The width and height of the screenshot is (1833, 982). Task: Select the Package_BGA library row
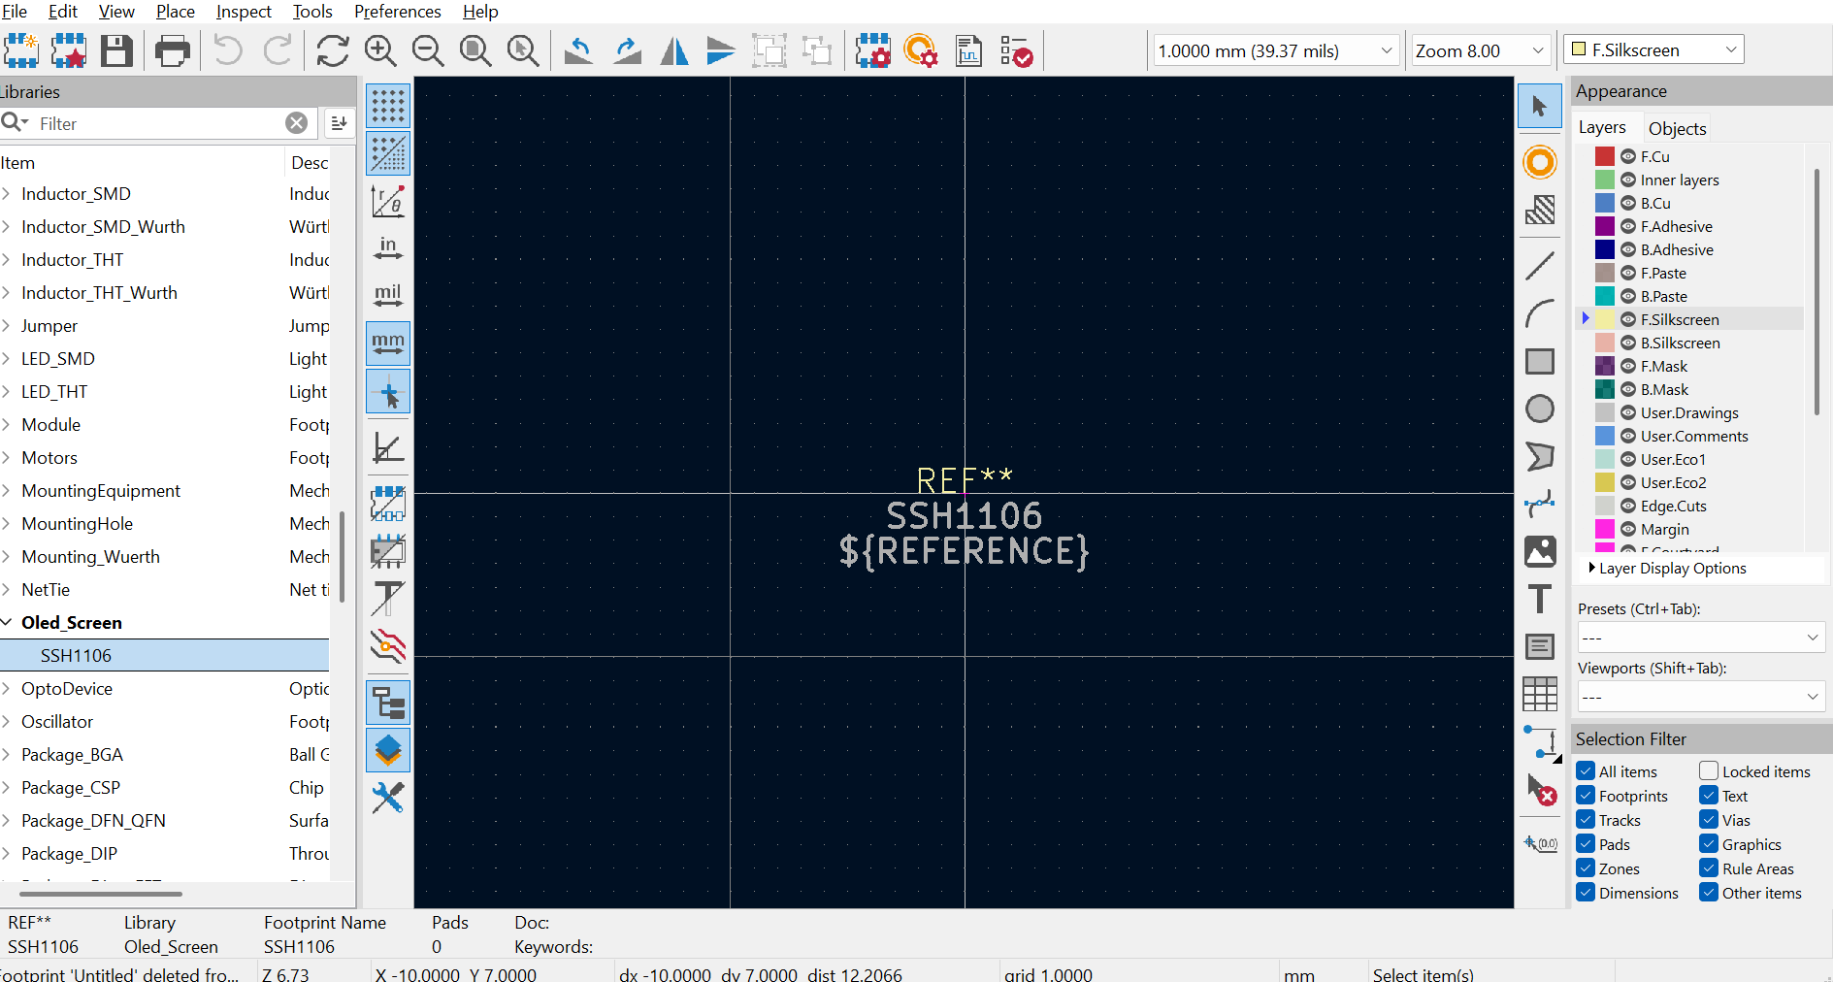coord(165,755)
